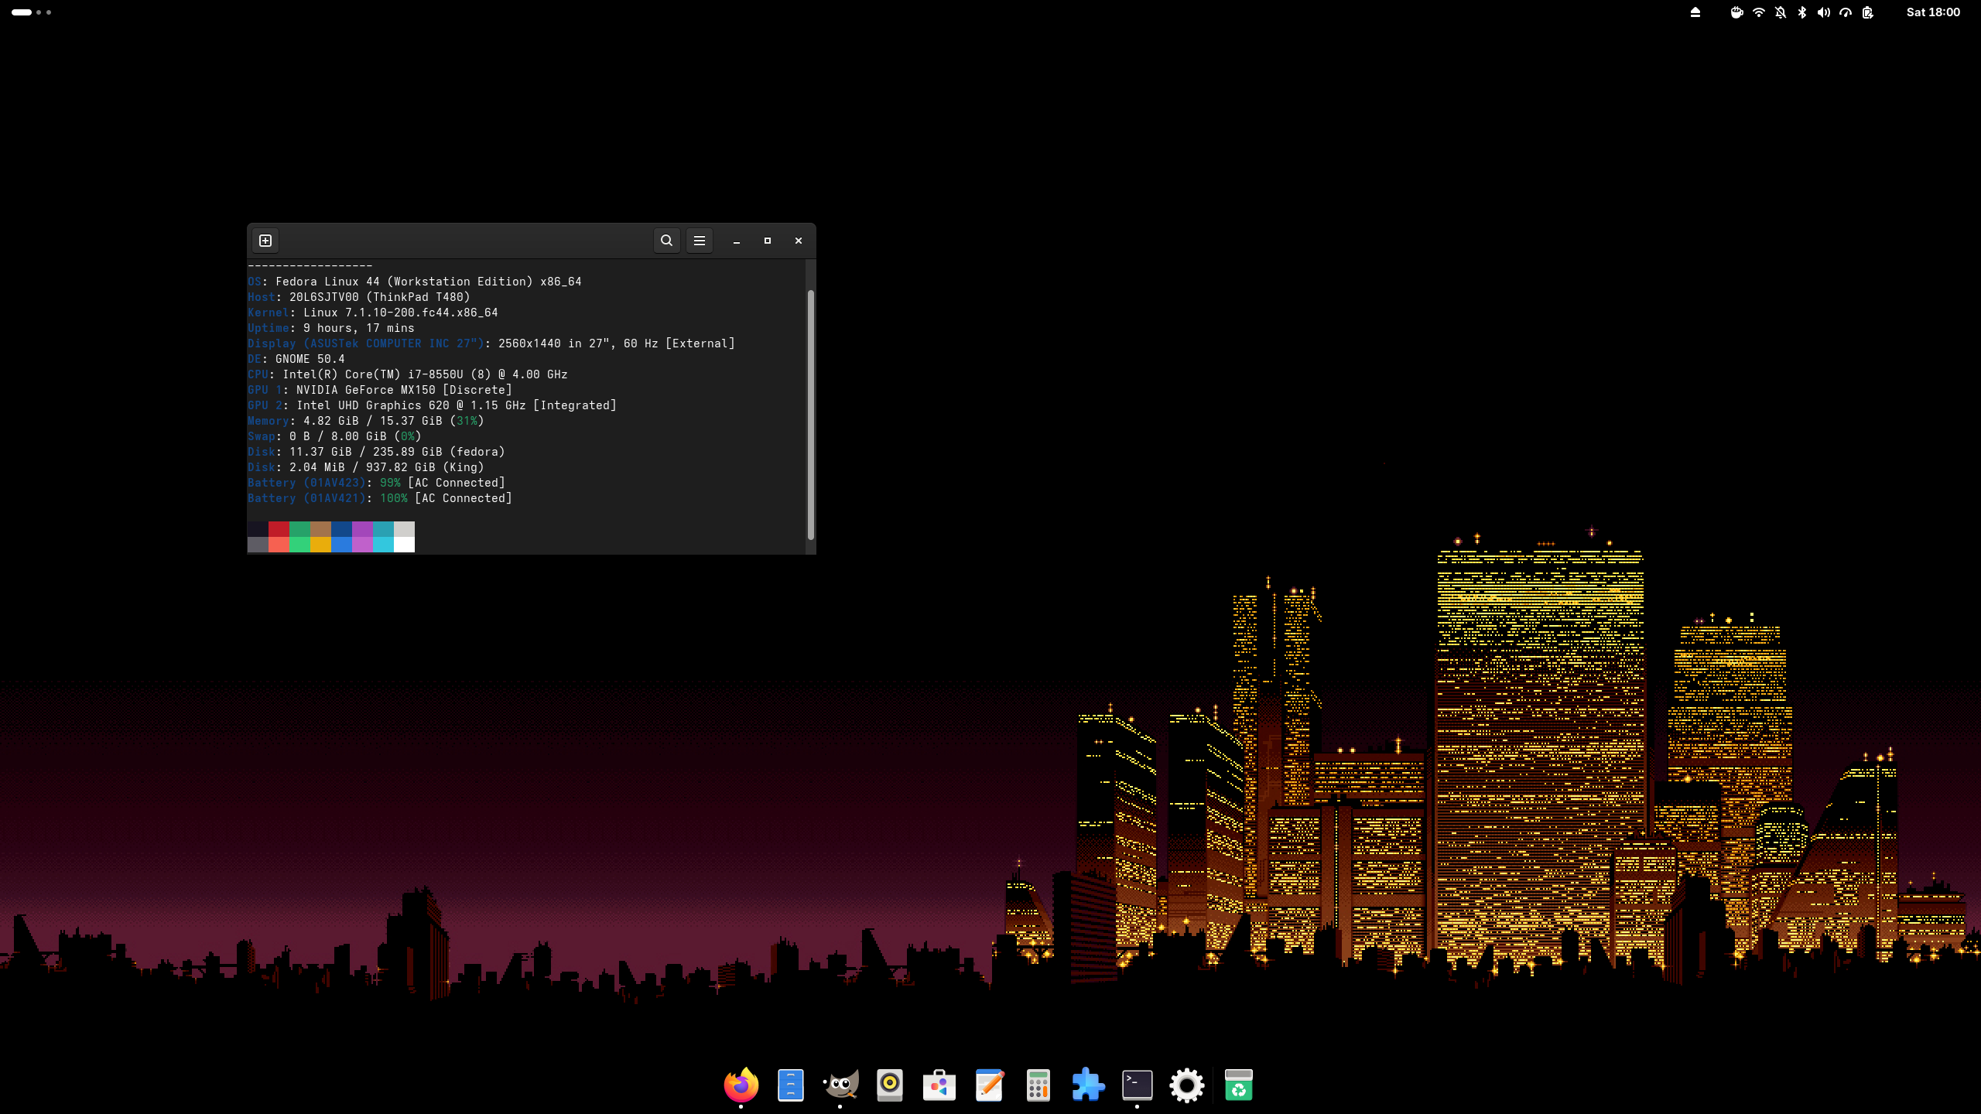Click the Wi-Fi status icon
The width and height of the screenshot is (1981, 1114).
pyautogui.click(x=1759, y=12)
